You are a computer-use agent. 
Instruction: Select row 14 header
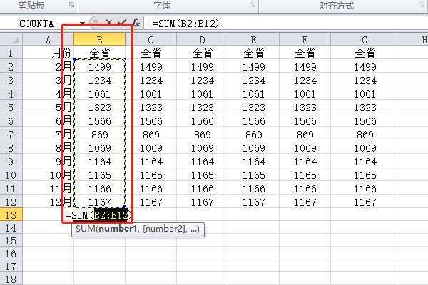click(11, 228)
